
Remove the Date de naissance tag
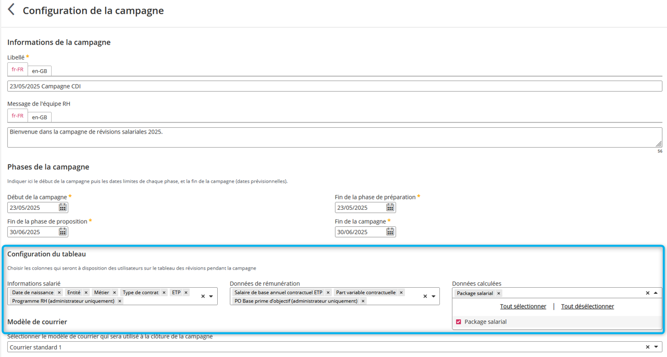59,293
